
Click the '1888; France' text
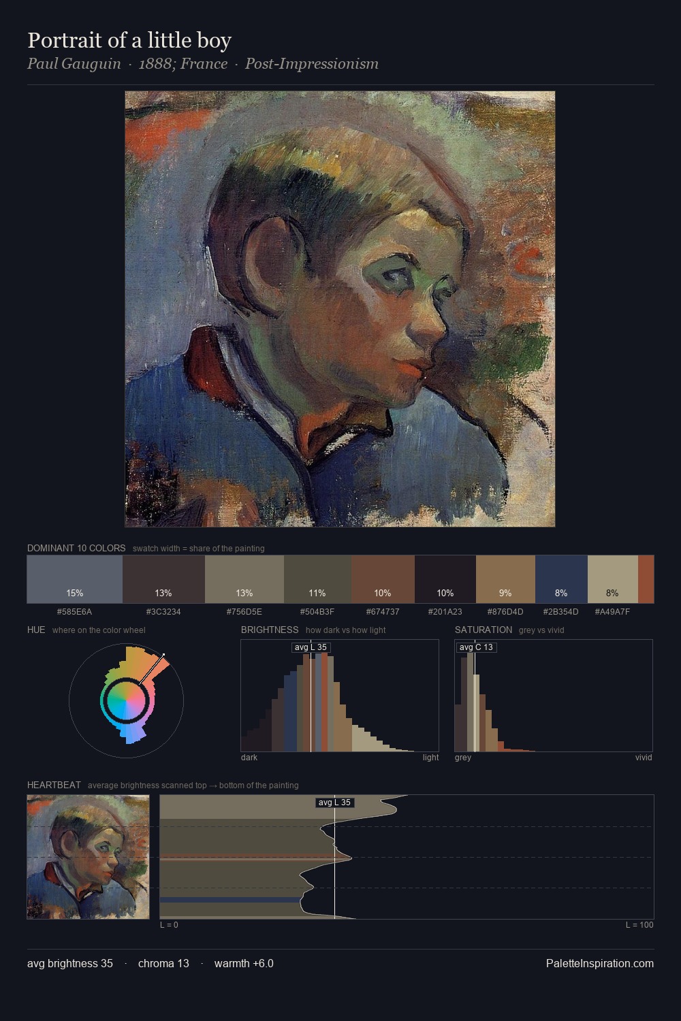(x=183, y=64)
